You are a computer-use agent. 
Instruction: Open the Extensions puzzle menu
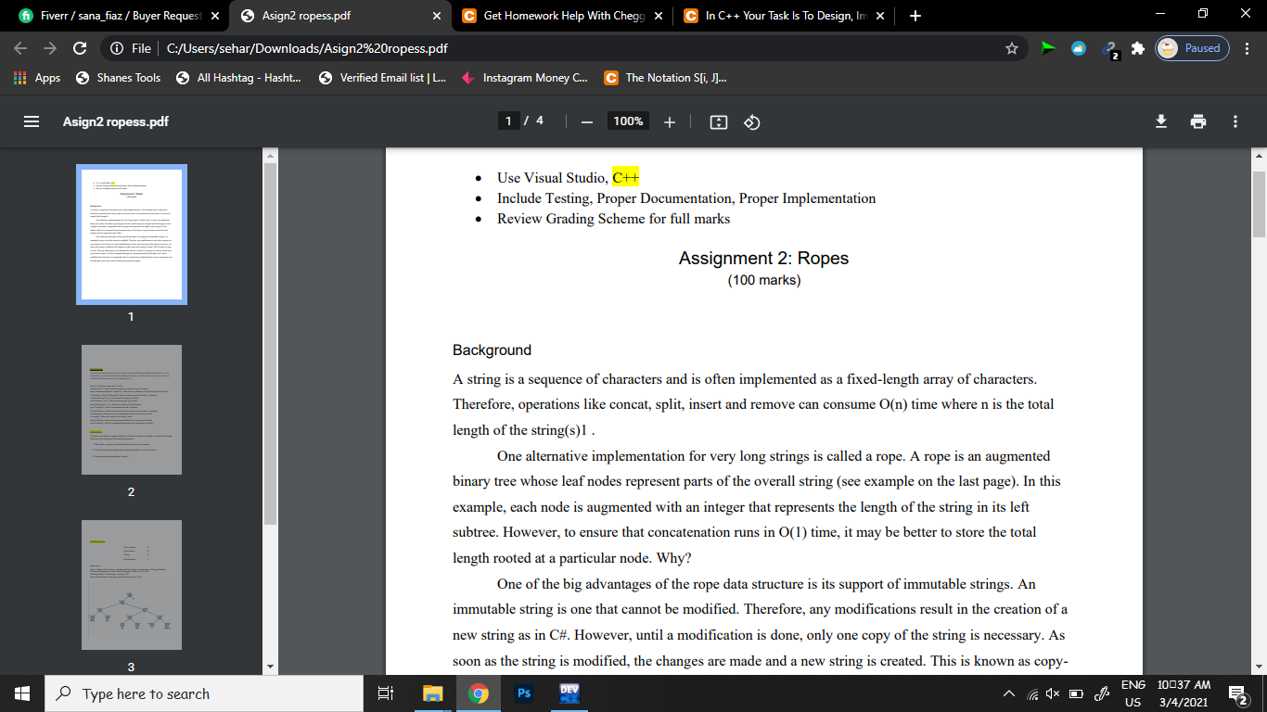(1137, 48)
